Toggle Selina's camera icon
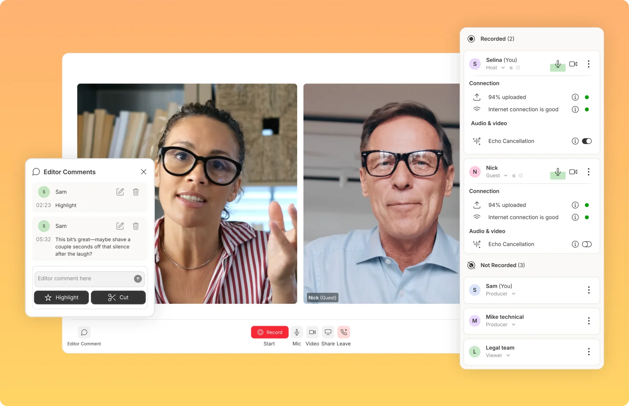The height and width of the screenshot is (406, 629). pyautogui.click(x=574, y=64)
